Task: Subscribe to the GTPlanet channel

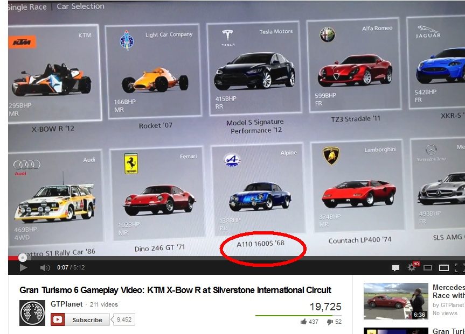Action: [x=82, y=320]
